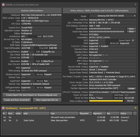Image resolution: width=140 pixels, height=137 pixels.
Task: Click the ATA8-ACS standard major value
Action: 93,49
